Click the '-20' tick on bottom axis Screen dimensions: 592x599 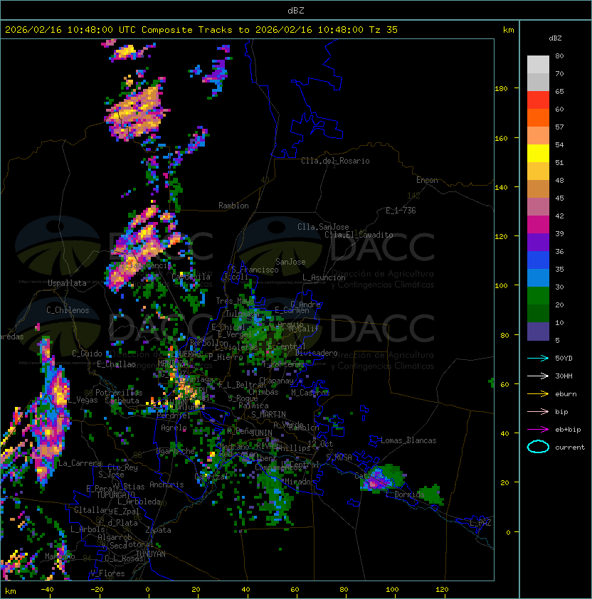97,590
